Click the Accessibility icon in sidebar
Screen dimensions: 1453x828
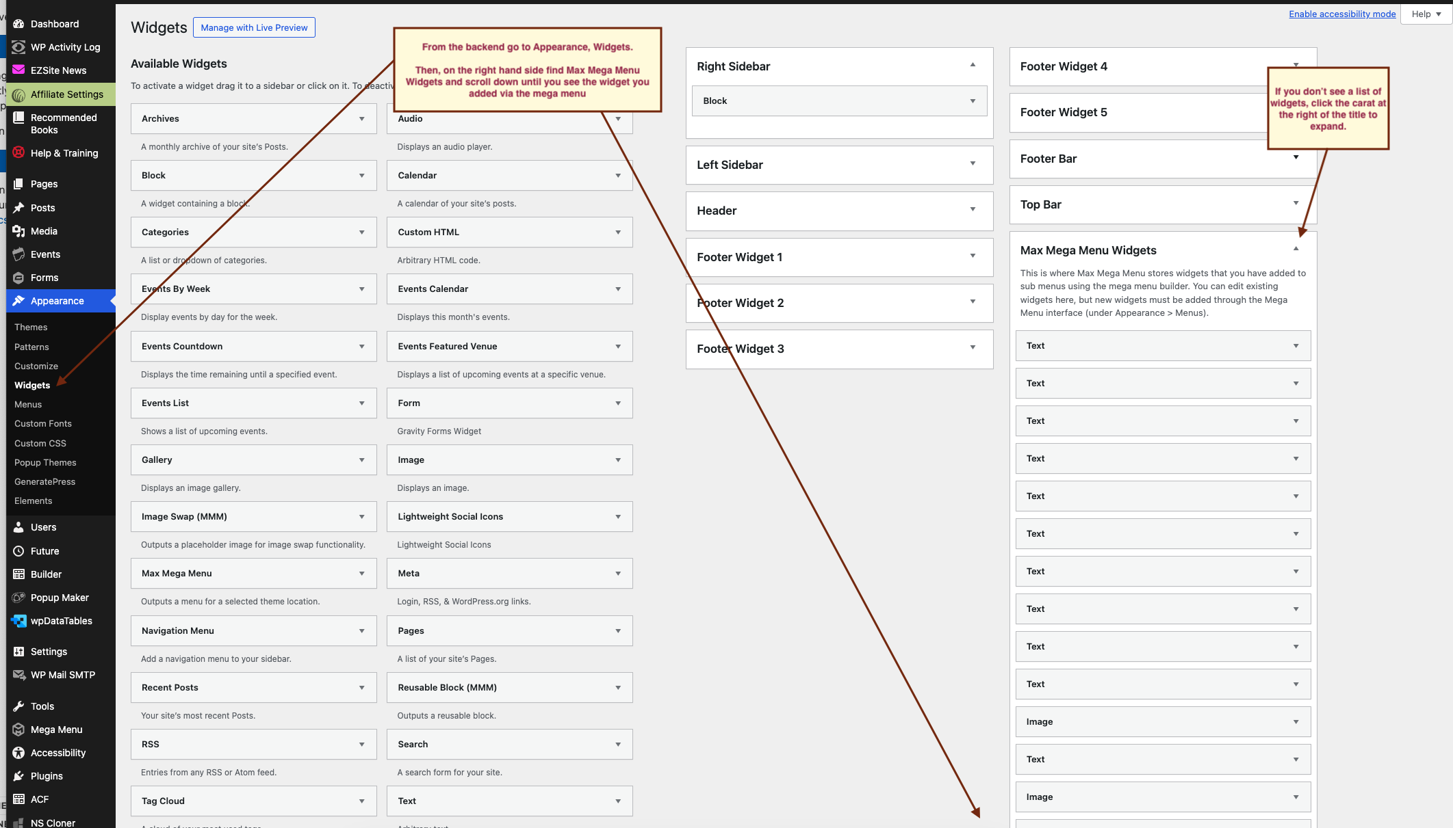pyautogui.click(x=18, y=753)
